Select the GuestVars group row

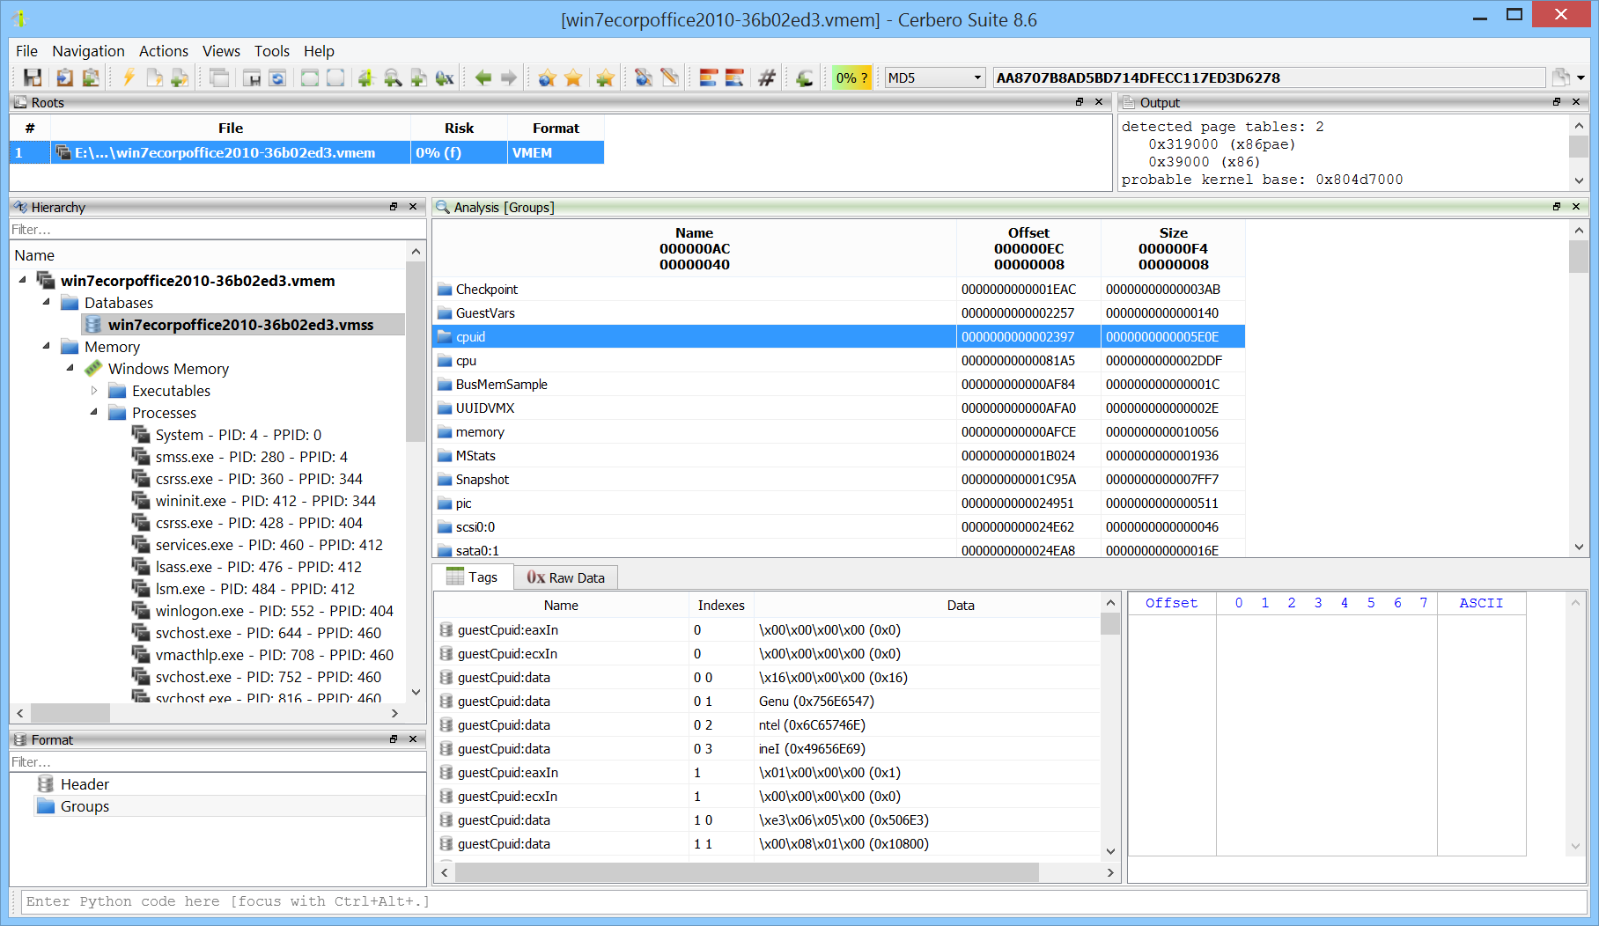point(485,313)
